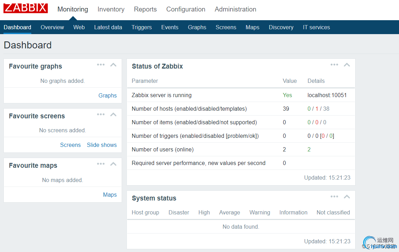Open Status of Zabbix widget menu dots
This screenshot has height=252, width=399.
[334, 65]
